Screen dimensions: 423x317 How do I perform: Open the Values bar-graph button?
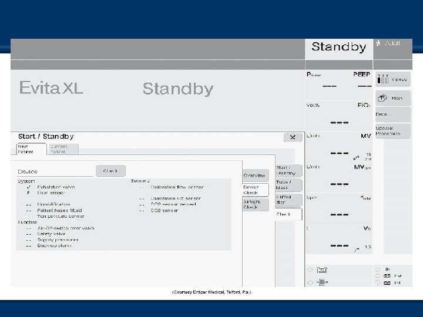393,79
